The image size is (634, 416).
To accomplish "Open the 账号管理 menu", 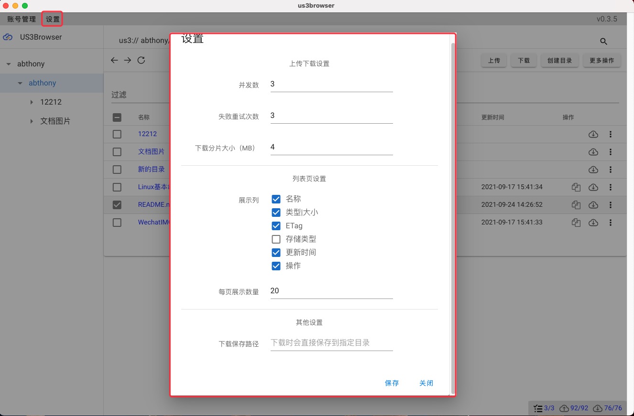I will pos(22,20).
